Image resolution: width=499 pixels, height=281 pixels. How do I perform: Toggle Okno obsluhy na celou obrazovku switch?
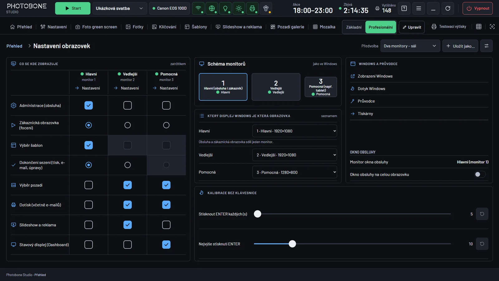[x=480, y=175]
